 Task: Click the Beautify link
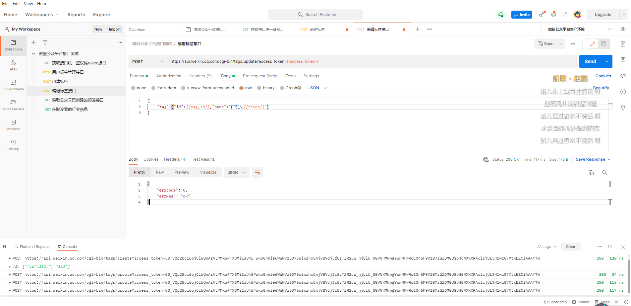point(601,88)
